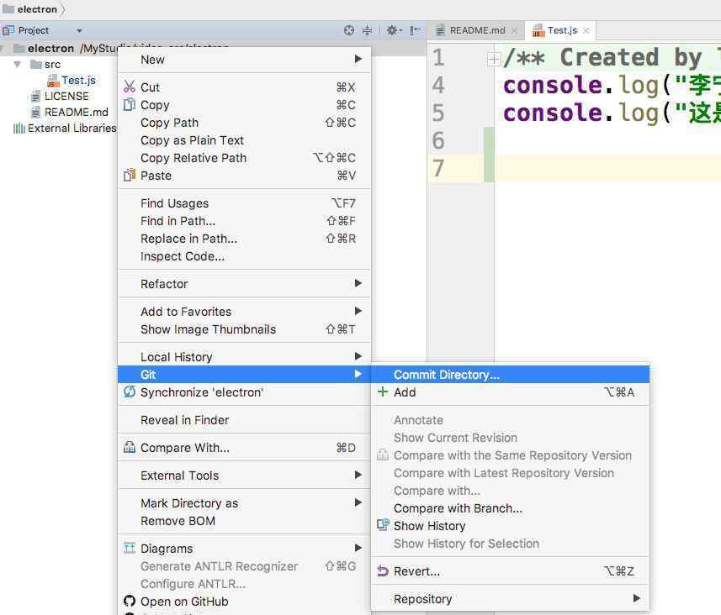Click the console.log statement on line 4
The image size is (721, 615).
(612, 86)
